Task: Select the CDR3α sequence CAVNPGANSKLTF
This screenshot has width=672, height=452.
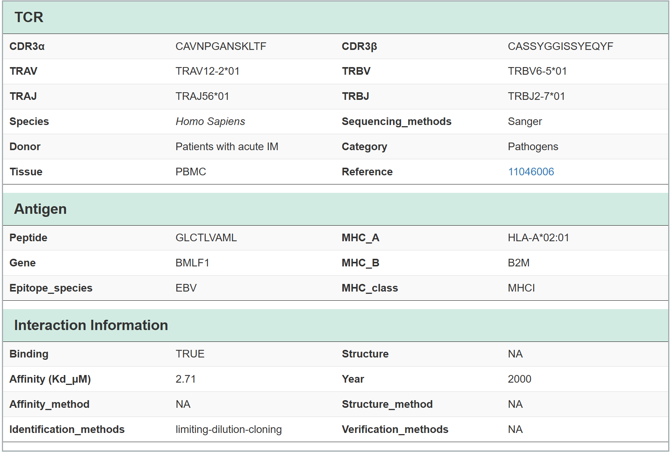Action: (x=221, y=46)
